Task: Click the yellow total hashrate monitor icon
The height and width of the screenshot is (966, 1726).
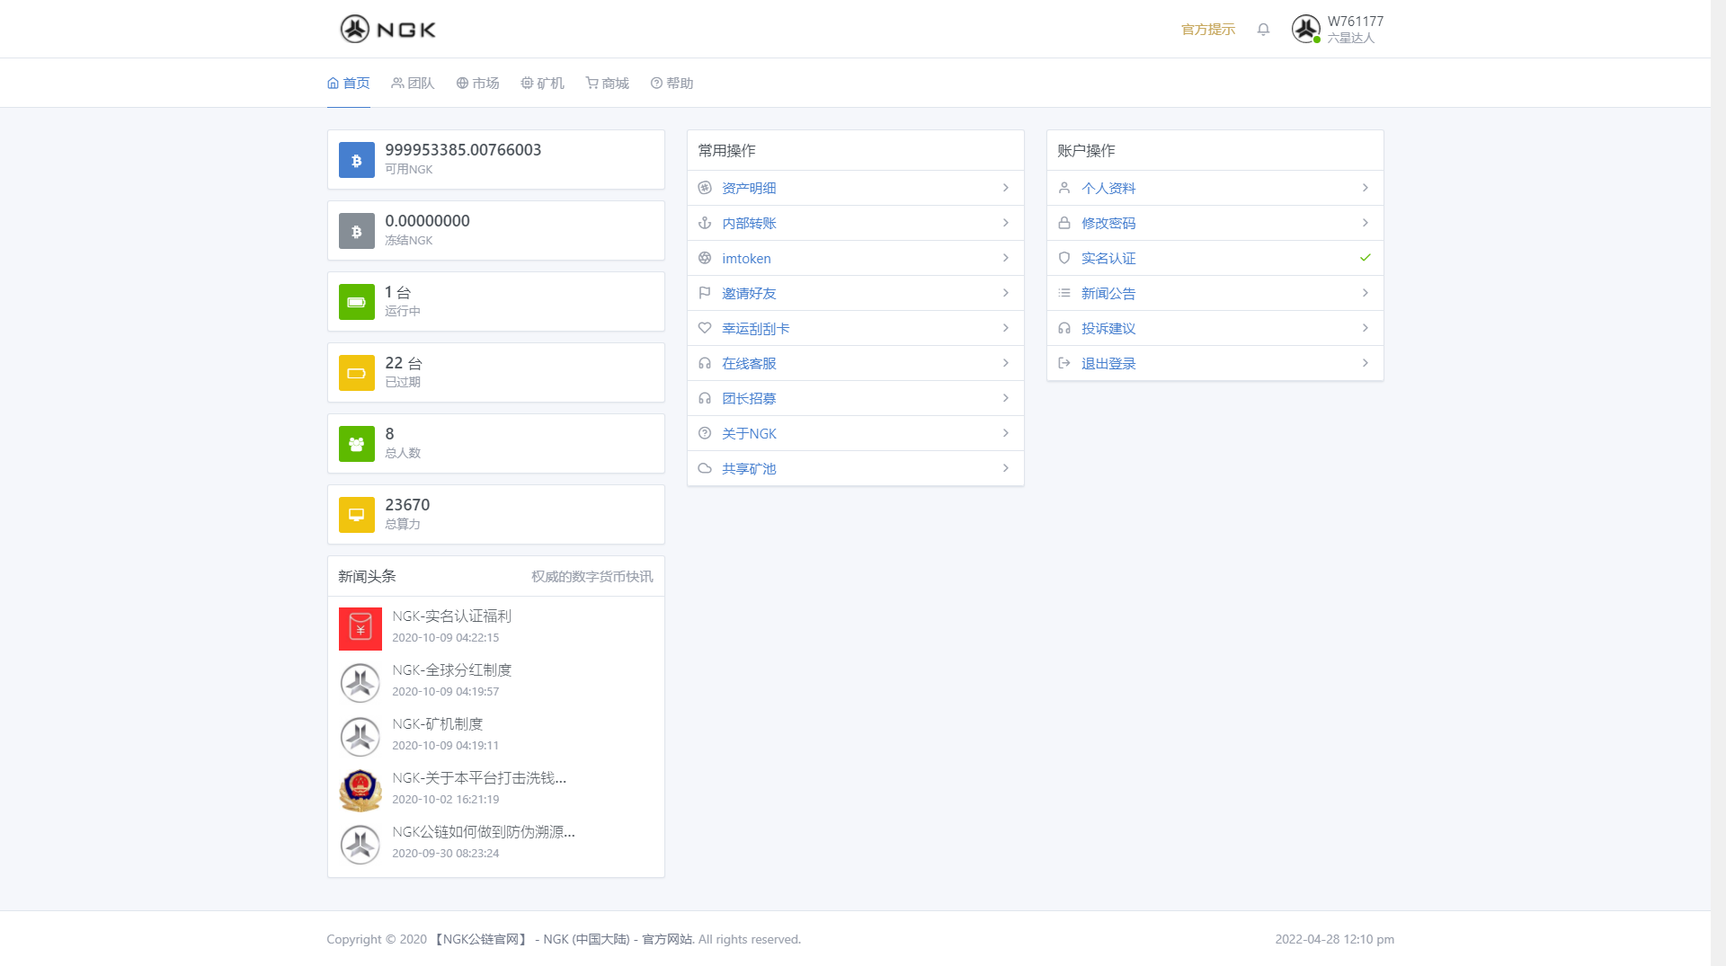Action: pos(357,515)
